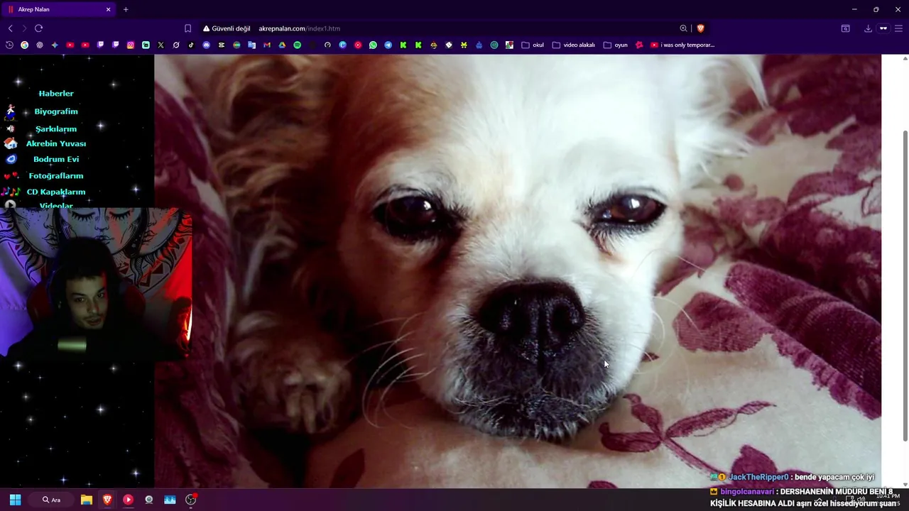Open the Bodrum Evi sidebar link

(56, 159)
